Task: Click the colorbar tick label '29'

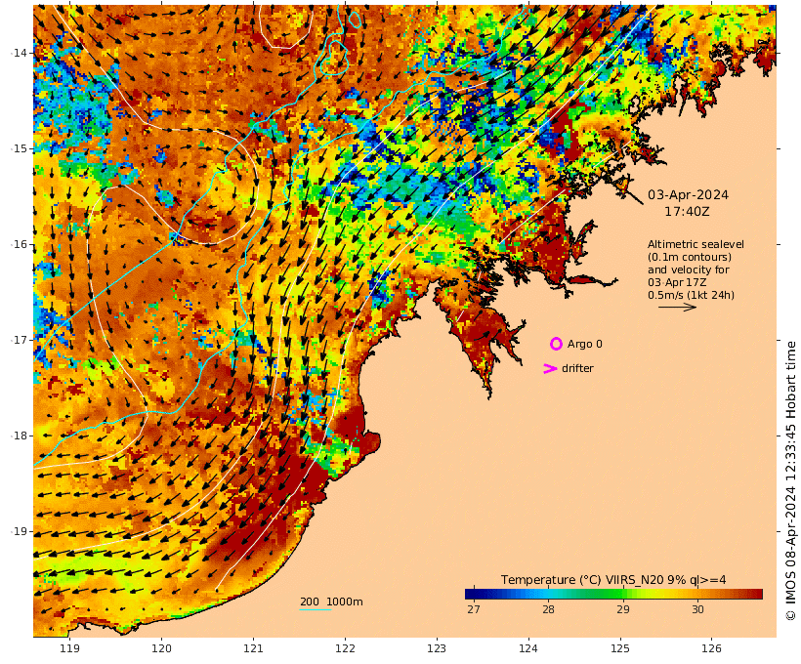Action: coord(622,609)
